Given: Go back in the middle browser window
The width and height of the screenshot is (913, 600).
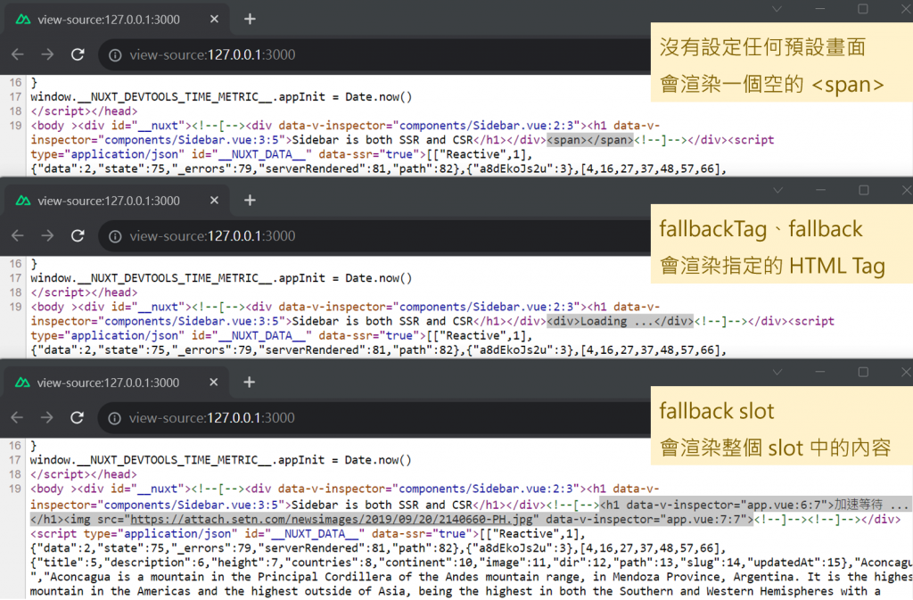Looking at the screenshot, I should [18, 236].
